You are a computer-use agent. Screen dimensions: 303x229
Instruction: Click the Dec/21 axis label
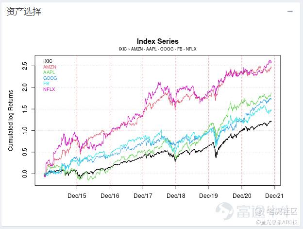coord(274,196)
